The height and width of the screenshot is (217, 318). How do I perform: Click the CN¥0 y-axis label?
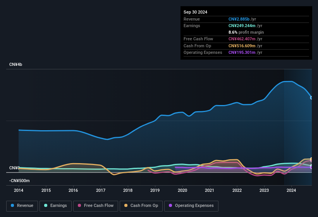(x=14, y=168)
